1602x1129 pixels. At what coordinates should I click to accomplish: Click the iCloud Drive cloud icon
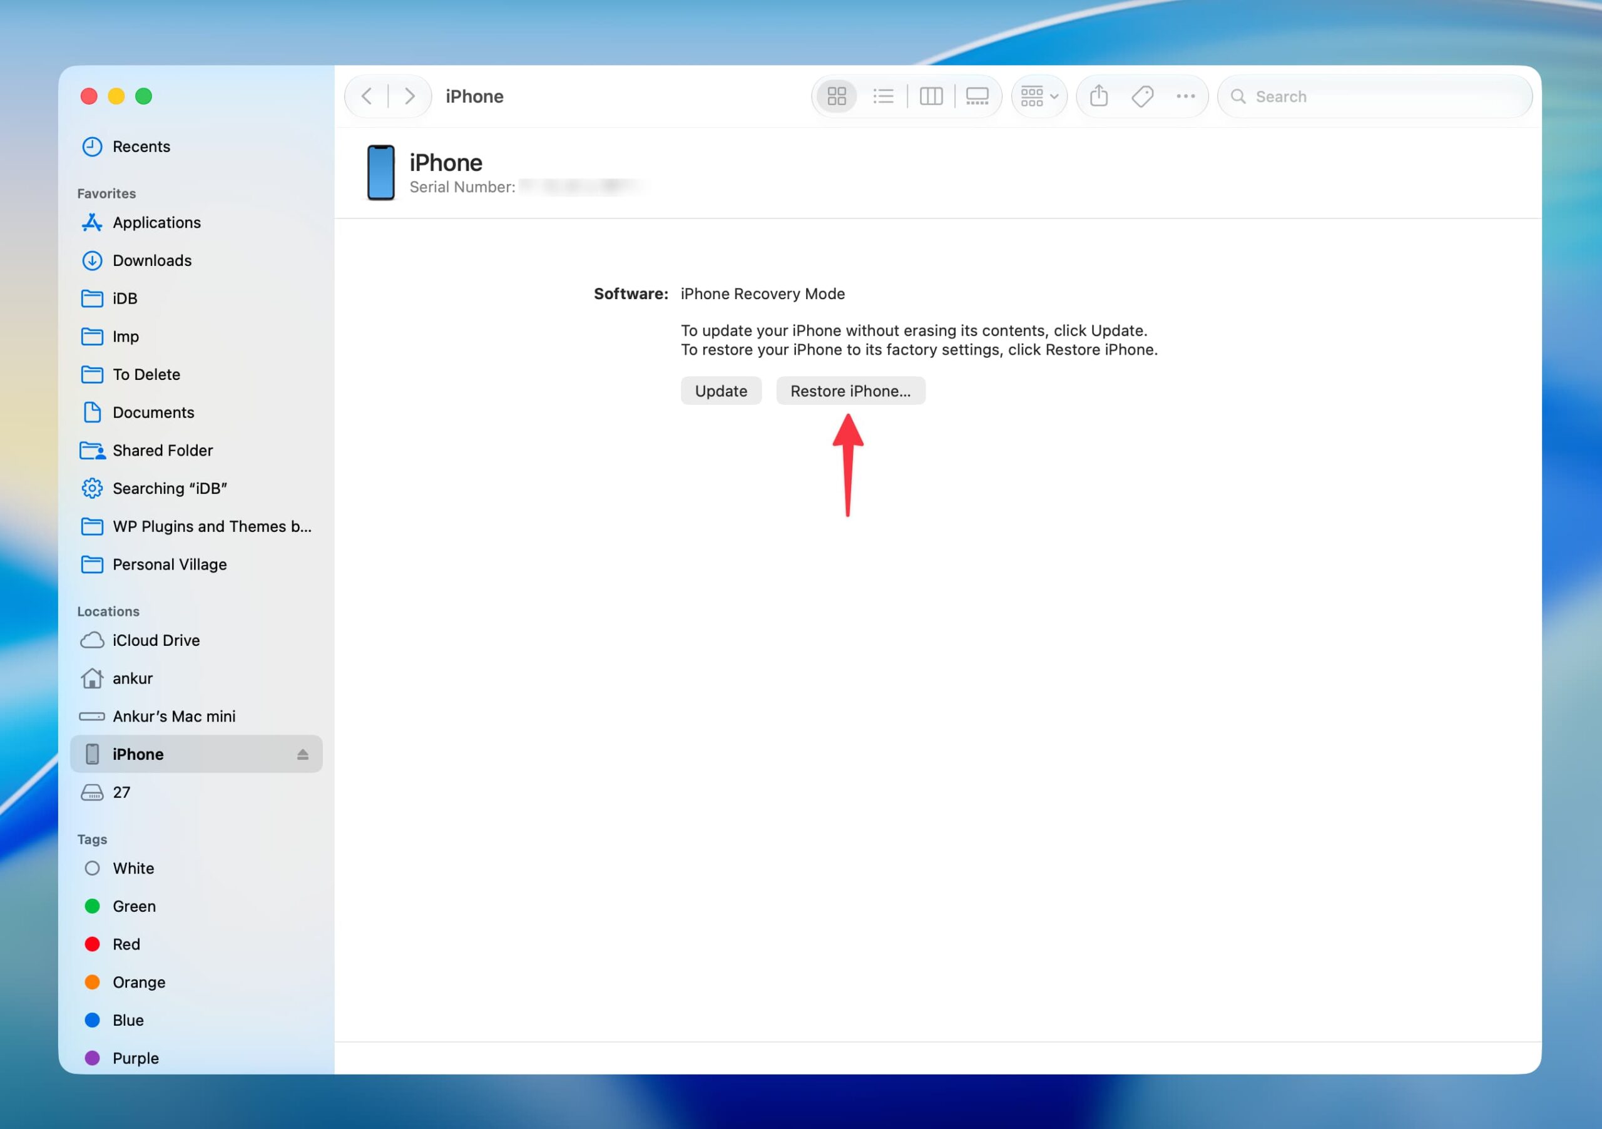pyautogui.click(x=92, y=641)
